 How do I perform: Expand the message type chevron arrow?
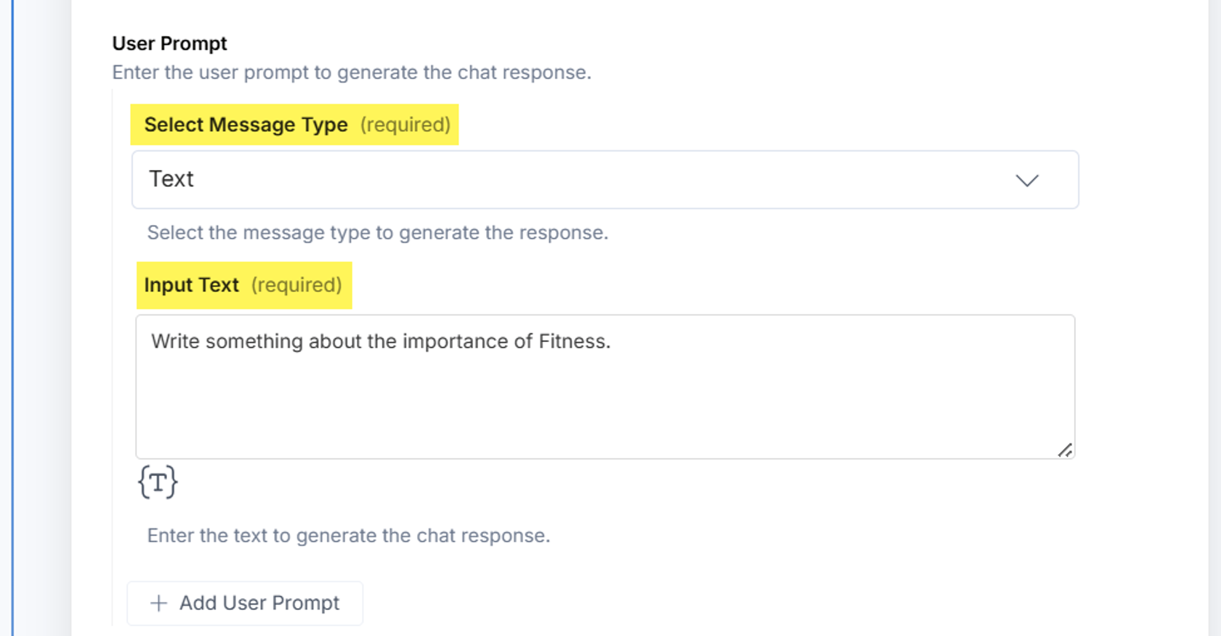point(1027,180)
